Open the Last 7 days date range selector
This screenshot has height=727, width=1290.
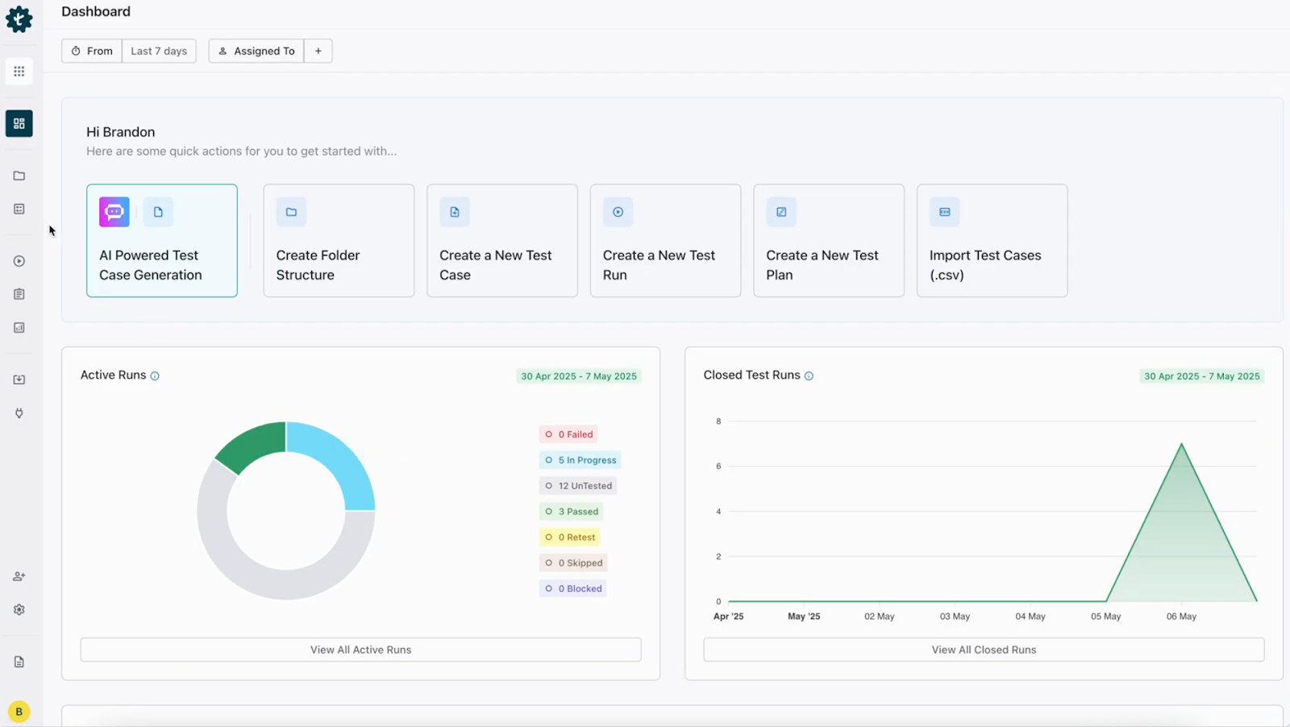point(158,51)
